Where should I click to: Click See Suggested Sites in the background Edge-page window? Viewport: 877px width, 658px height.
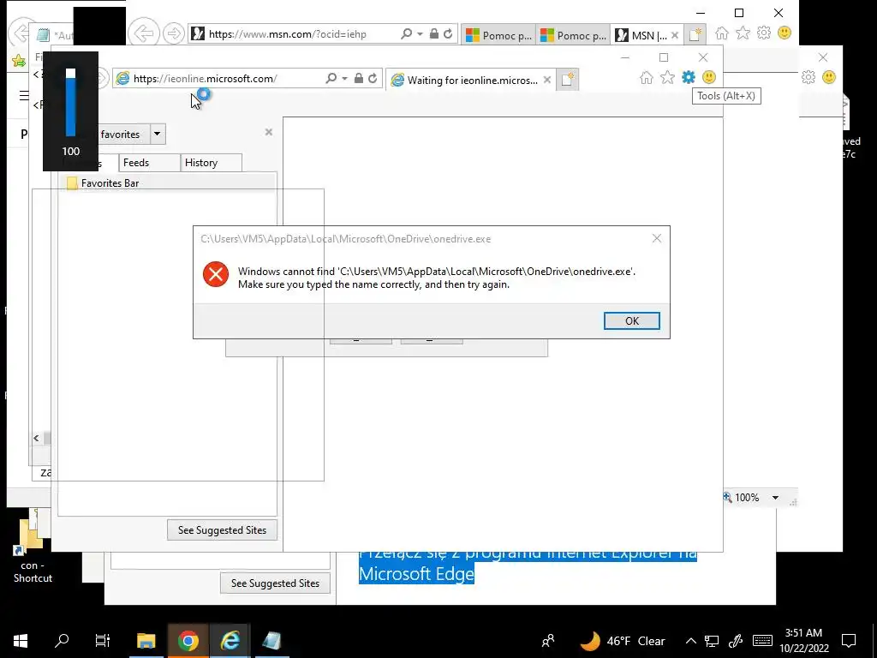click(275, 583)
